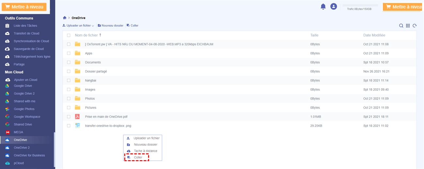Select Google Drive 2 in sidebar

24,93
